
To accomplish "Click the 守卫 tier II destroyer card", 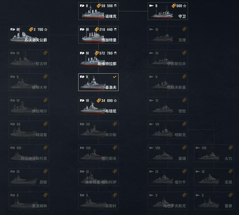I will [x=168, y=11].
